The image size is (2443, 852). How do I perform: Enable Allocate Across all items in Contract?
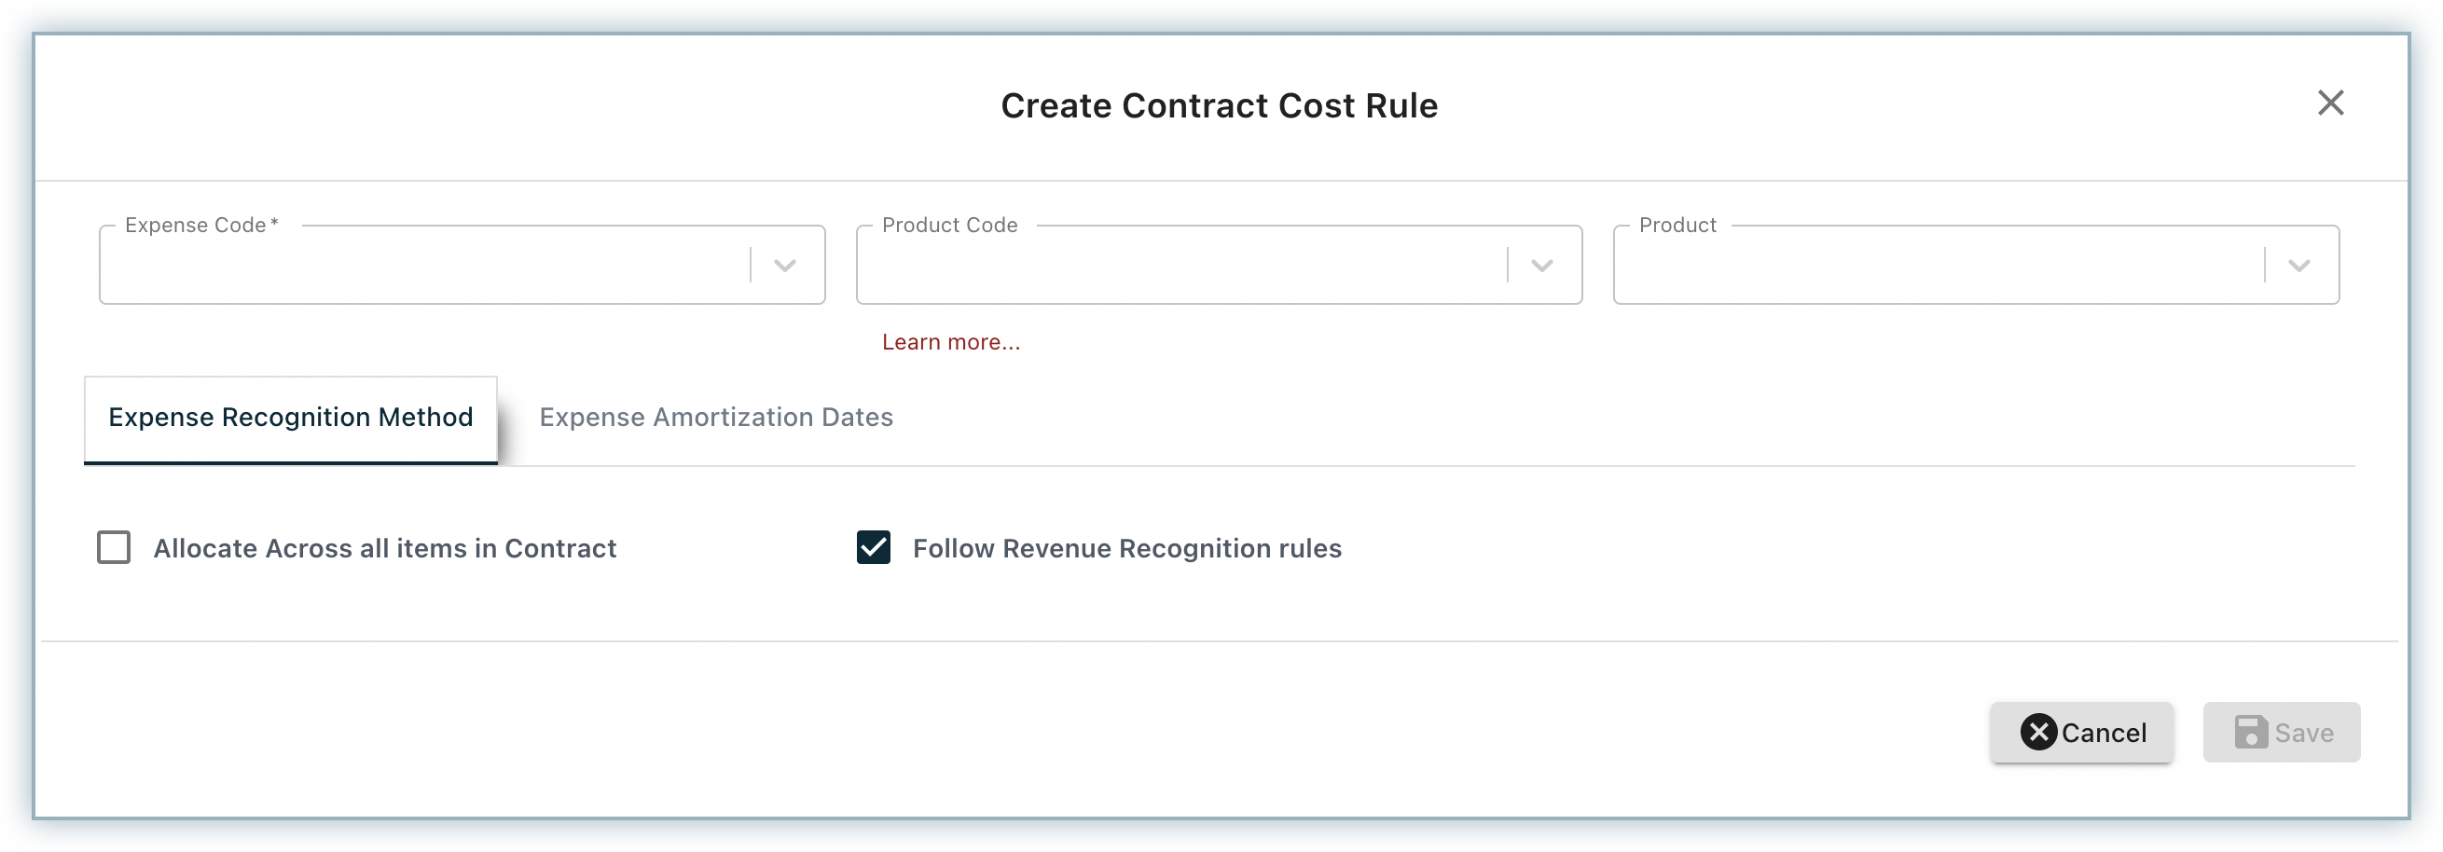(114, 548)
